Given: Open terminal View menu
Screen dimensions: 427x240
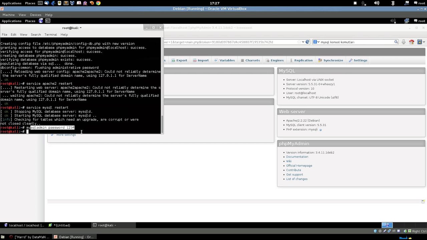Looking at the screenshot, I should (x=24, y=35).
